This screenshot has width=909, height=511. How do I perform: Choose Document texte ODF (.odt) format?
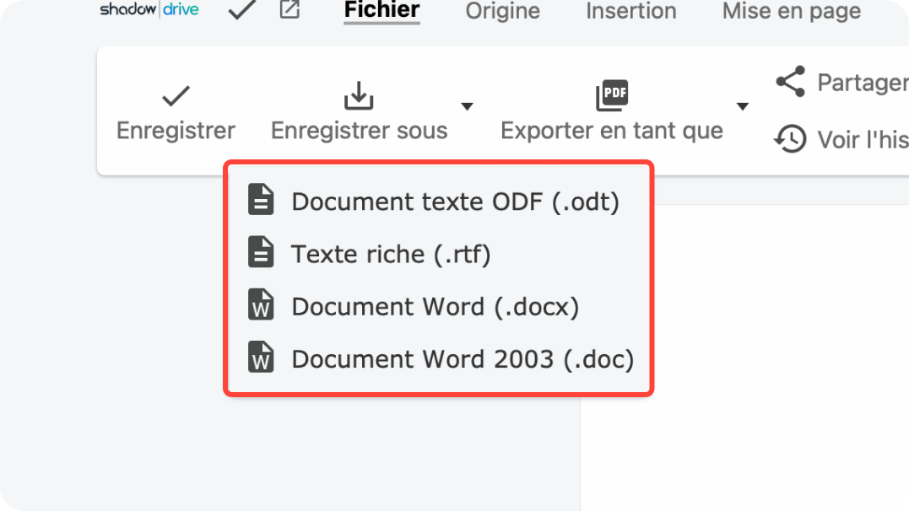coord(455,202)
